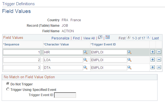Screen dimensions: 165x103
Task: Open lookup for HIR character value
Action: coord(85,52)
